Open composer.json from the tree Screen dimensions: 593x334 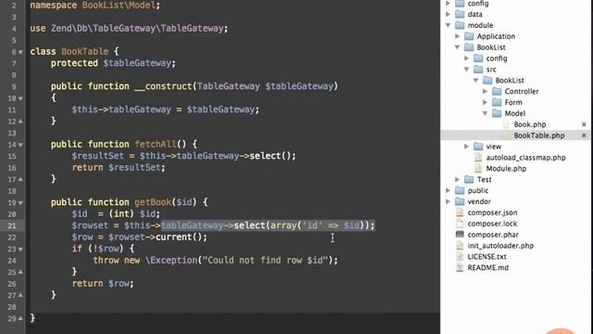point(492,212)
